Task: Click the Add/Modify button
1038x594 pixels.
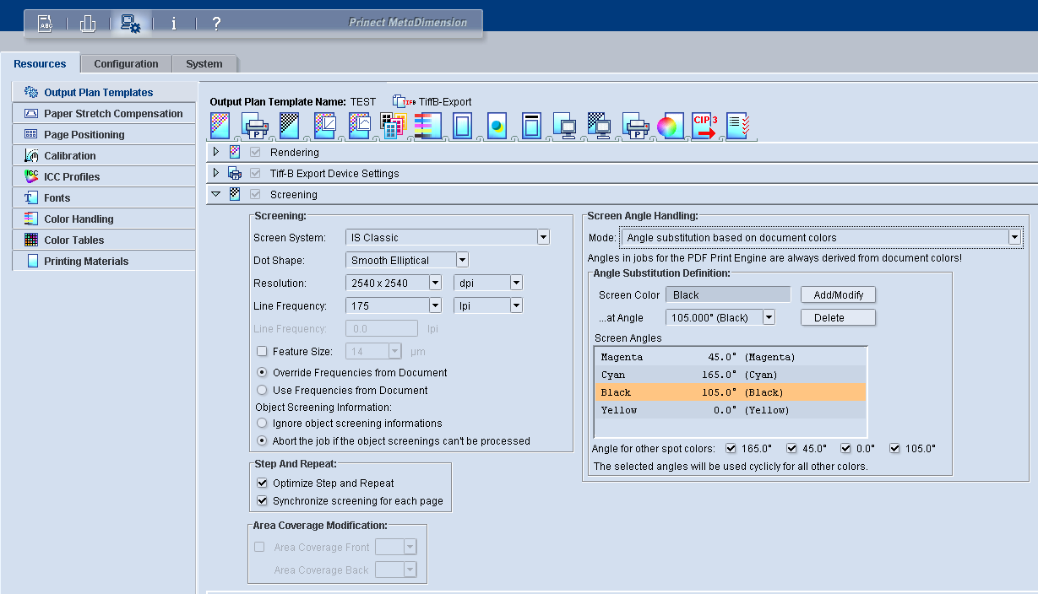Action: (x=838, y=294)
